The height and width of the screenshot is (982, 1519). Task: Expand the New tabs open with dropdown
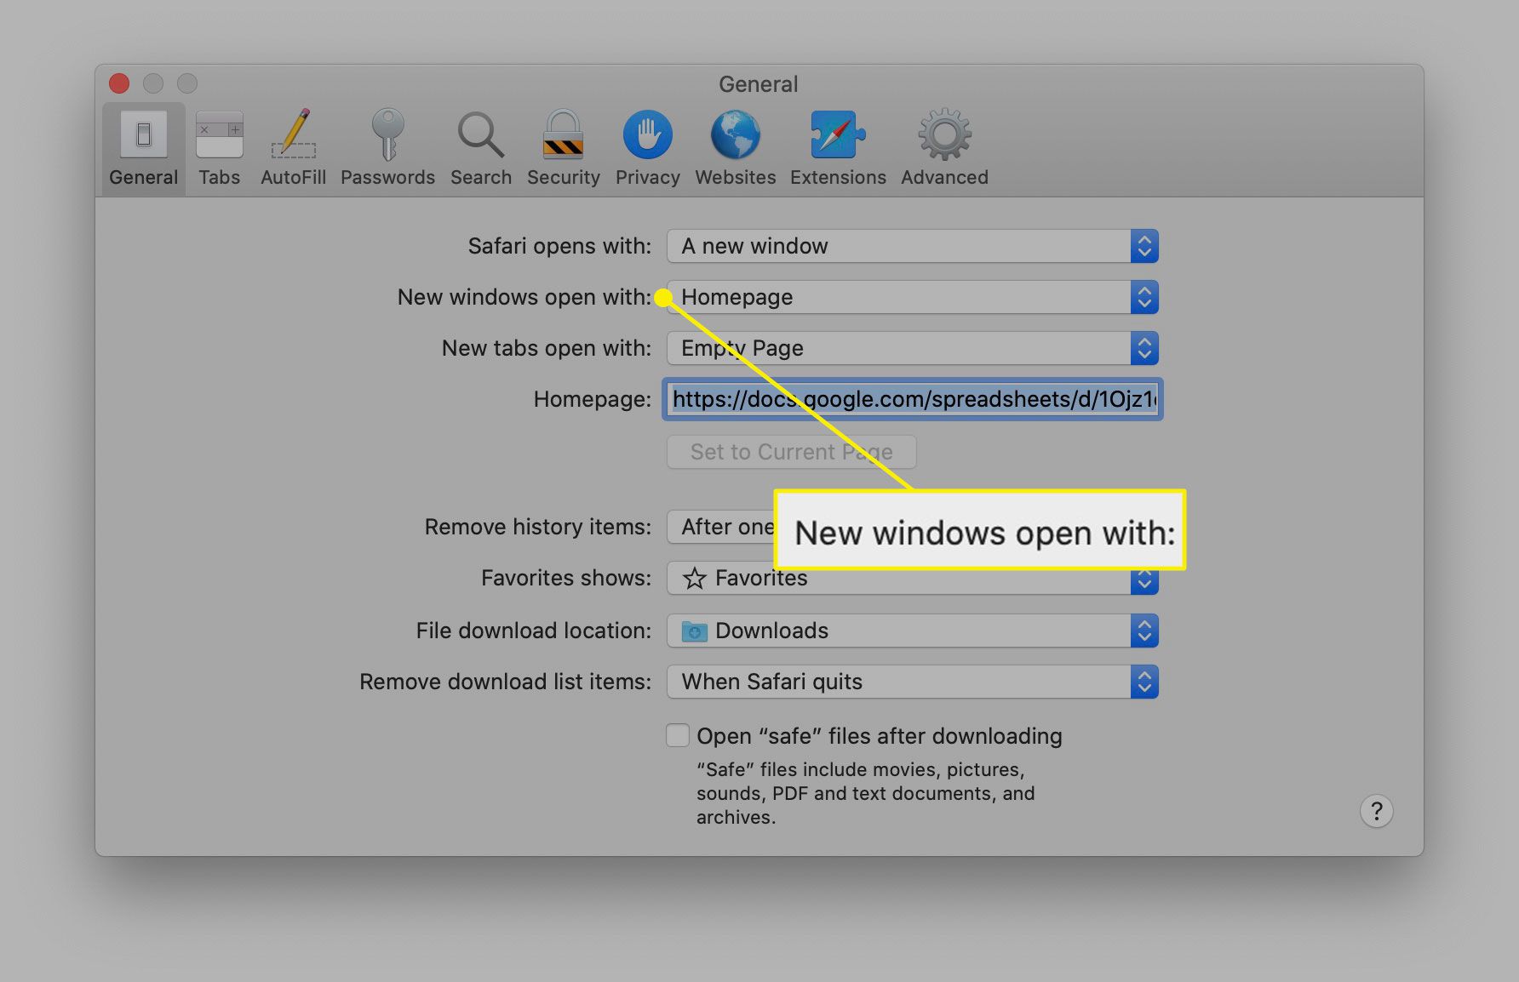pyautogui.click(x=913, y=348)
